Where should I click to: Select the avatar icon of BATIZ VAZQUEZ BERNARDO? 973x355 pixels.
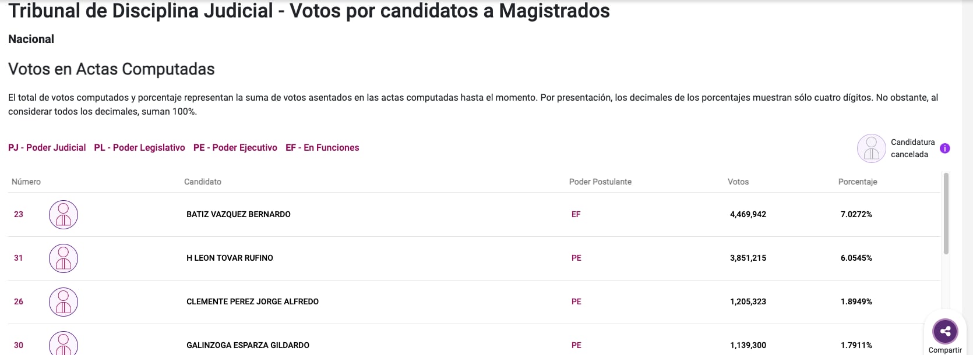pos(63,214)
